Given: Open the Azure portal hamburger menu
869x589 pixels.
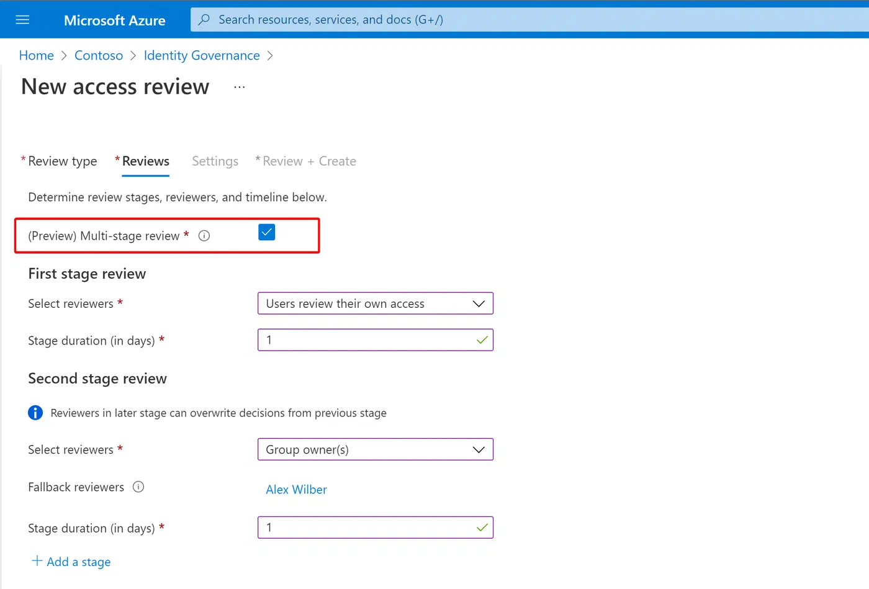Looking at the screenshot, I should coord(22,20).
